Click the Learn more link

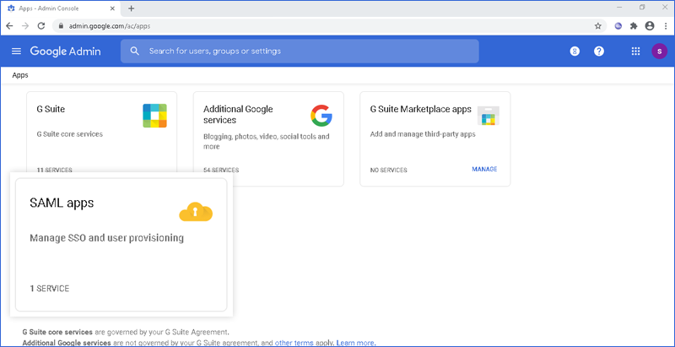tap(356, 343)
